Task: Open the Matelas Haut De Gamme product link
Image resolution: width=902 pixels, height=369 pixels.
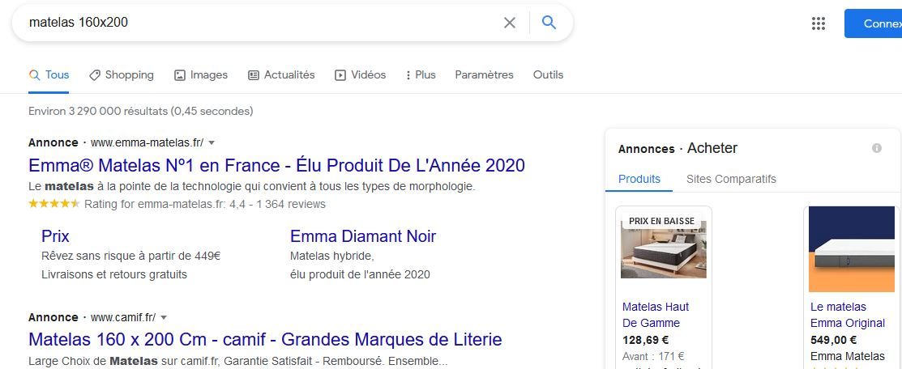Action: pyautogui.click(x=655, y=315)
